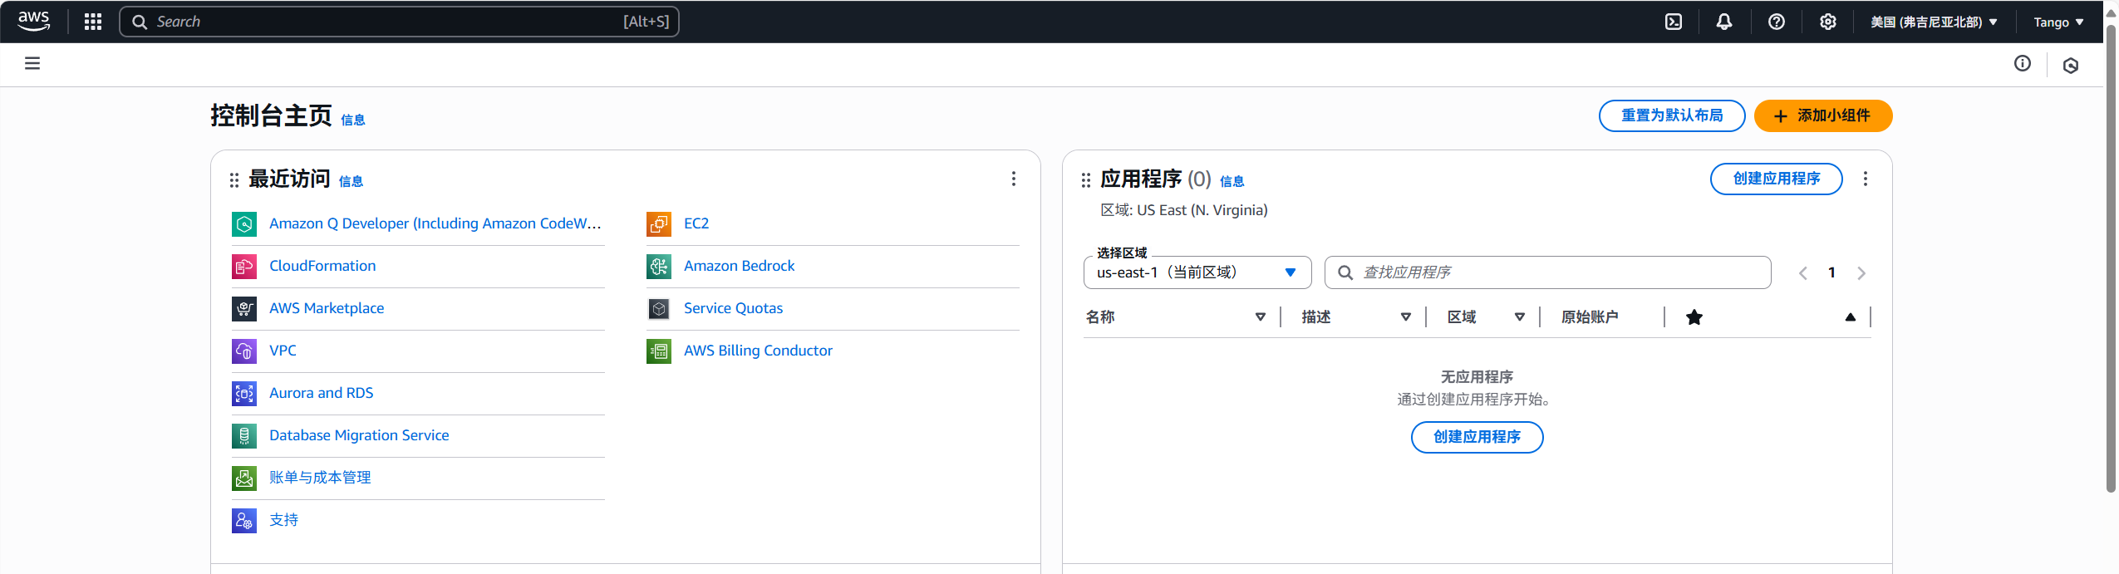This screenshot has width=2119, height=574.
Task: Open Service Quotas link
Action: click(733, 308)
